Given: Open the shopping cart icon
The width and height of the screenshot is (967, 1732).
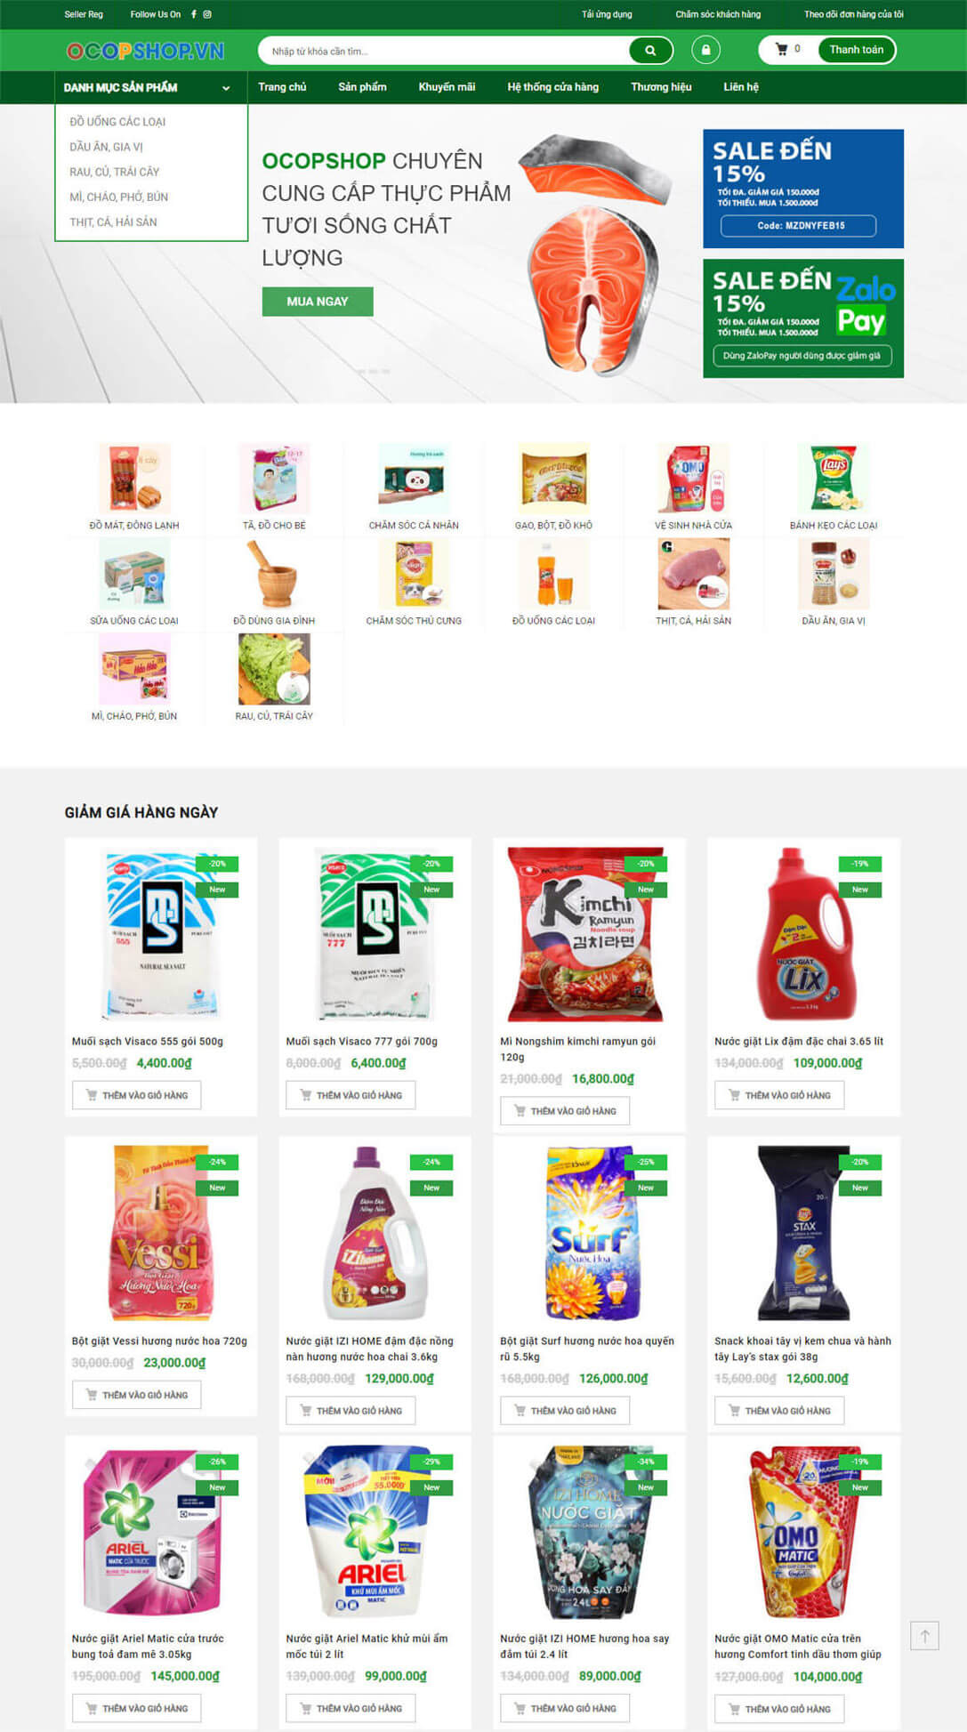Looking at the screenshot, I should coord(782,50).
